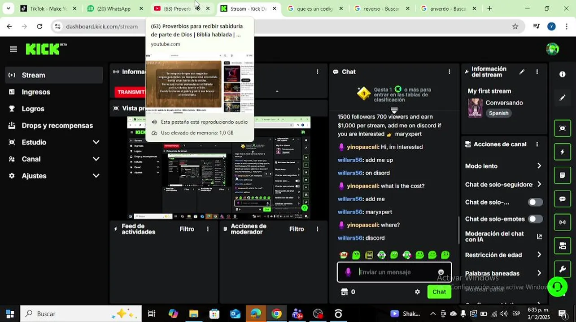Edit stream info with pencil in Información del stream
The height and width of the screenshot is (322, 576).
coord(522,72)
